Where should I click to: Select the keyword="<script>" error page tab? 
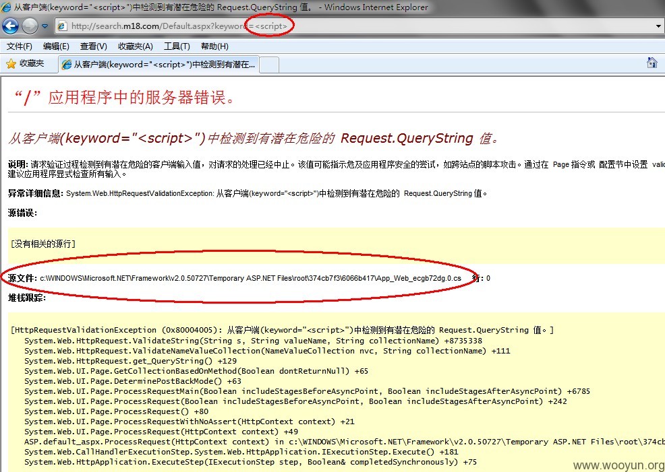tap(158, 65)
